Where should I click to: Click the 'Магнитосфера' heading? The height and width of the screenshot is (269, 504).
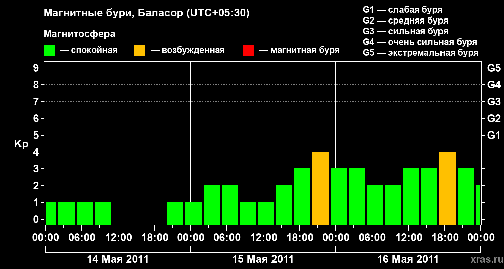(79, 34)
